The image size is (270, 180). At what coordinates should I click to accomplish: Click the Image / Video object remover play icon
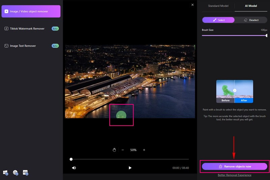[x=6, y=11]
